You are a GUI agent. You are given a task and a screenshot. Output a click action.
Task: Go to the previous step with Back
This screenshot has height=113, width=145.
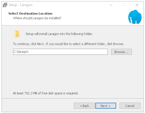pyautogui.click(x=84, y=106)
